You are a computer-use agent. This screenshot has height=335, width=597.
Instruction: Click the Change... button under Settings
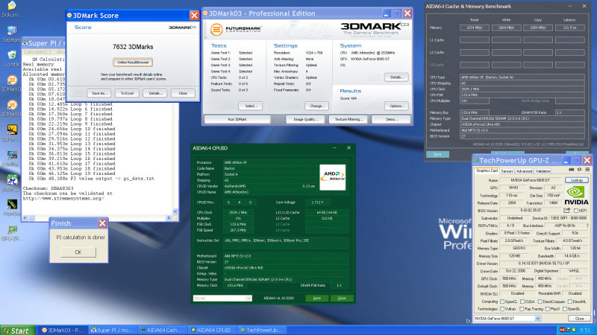click(x=316, y=106)
